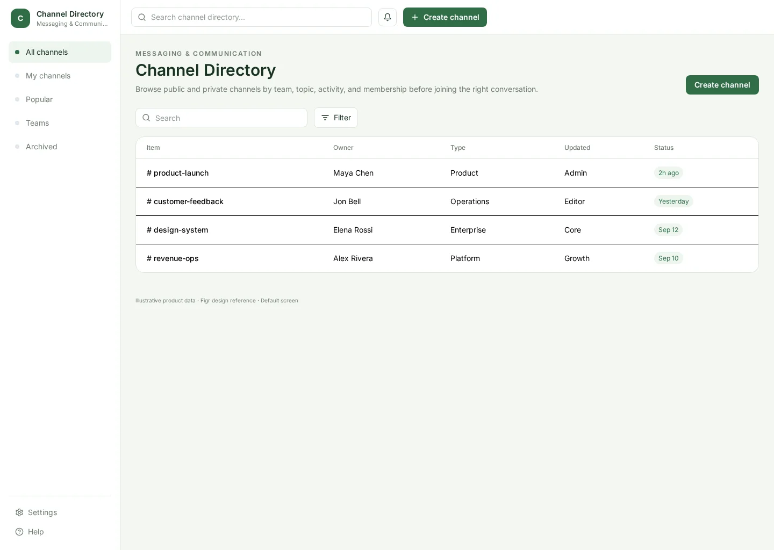Screen dimensions: 774x550
Task: Click the notifications bell icon
Action: coord(388,17)
